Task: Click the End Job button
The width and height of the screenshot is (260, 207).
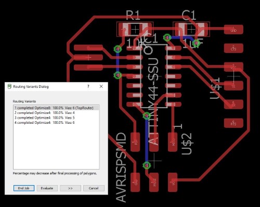Action: pos(24,188)
